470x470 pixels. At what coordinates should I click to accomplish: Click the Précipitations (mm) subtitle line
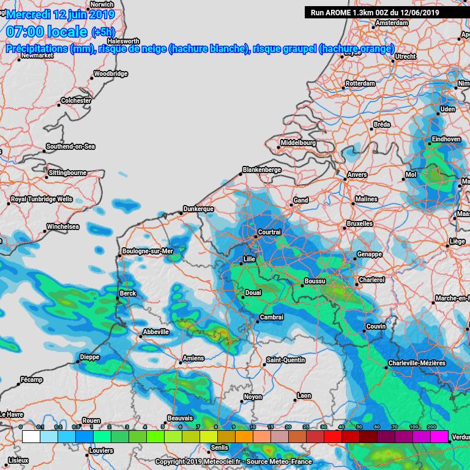tap(200, 48)
